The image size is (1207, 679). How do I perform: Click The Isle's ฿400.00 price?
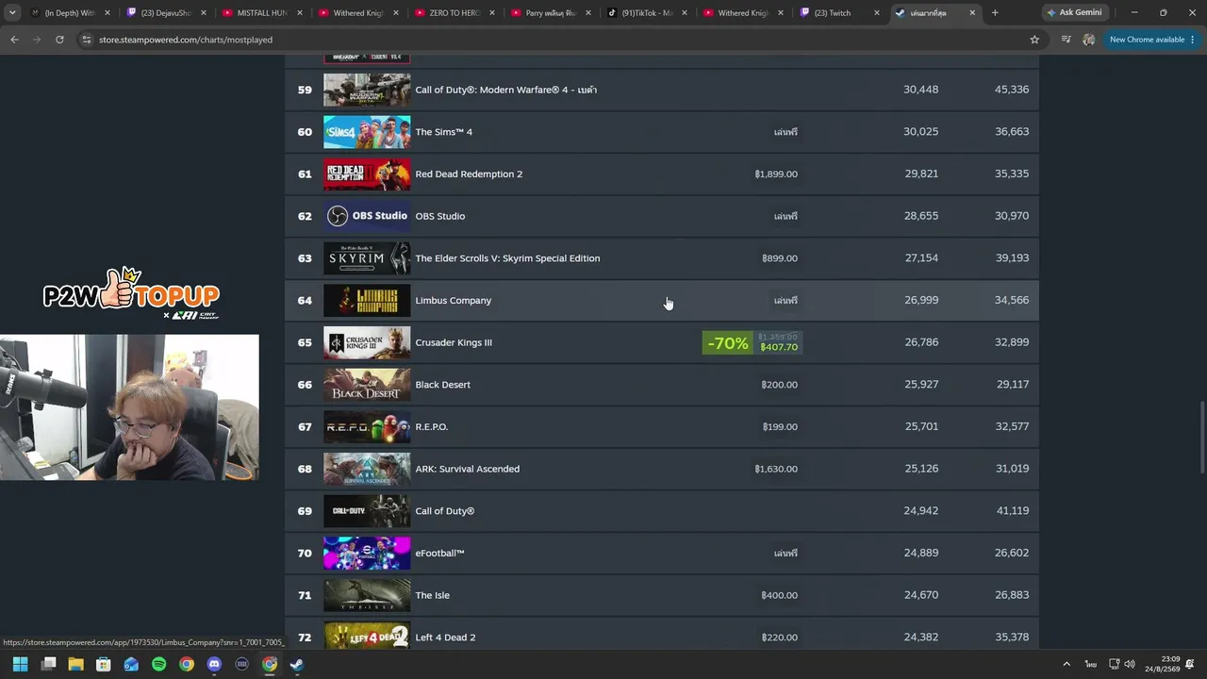pos(780,596)
